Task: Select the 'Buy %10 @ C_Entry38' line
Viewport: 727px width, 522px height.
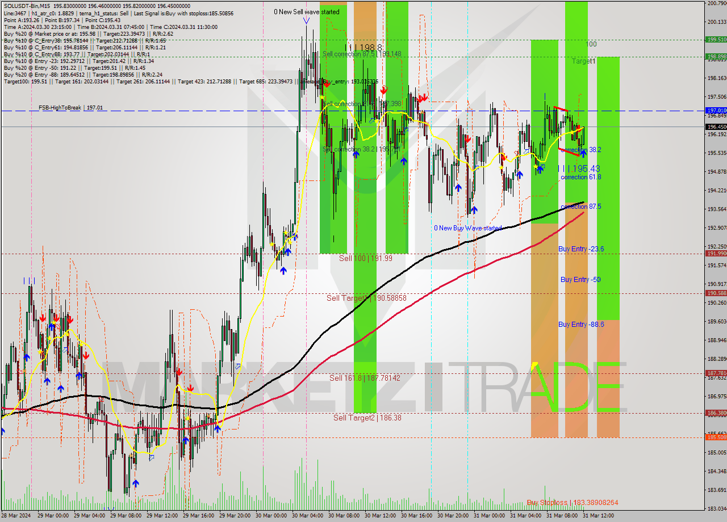Action: [85, 41]
